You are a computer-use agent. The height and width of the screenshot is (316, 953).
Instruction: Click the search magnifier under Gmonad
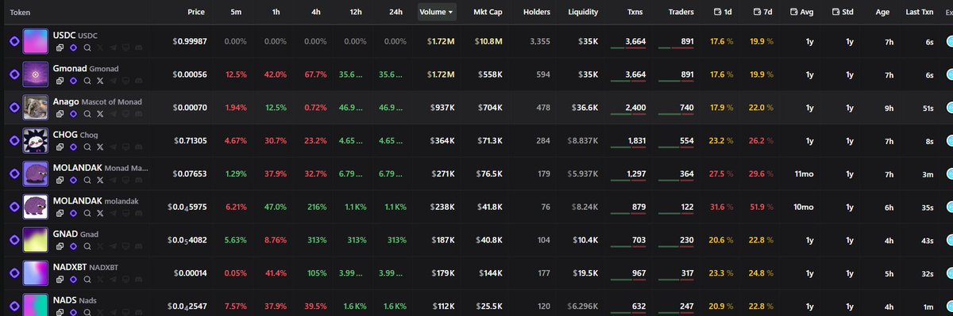[87, 81]
